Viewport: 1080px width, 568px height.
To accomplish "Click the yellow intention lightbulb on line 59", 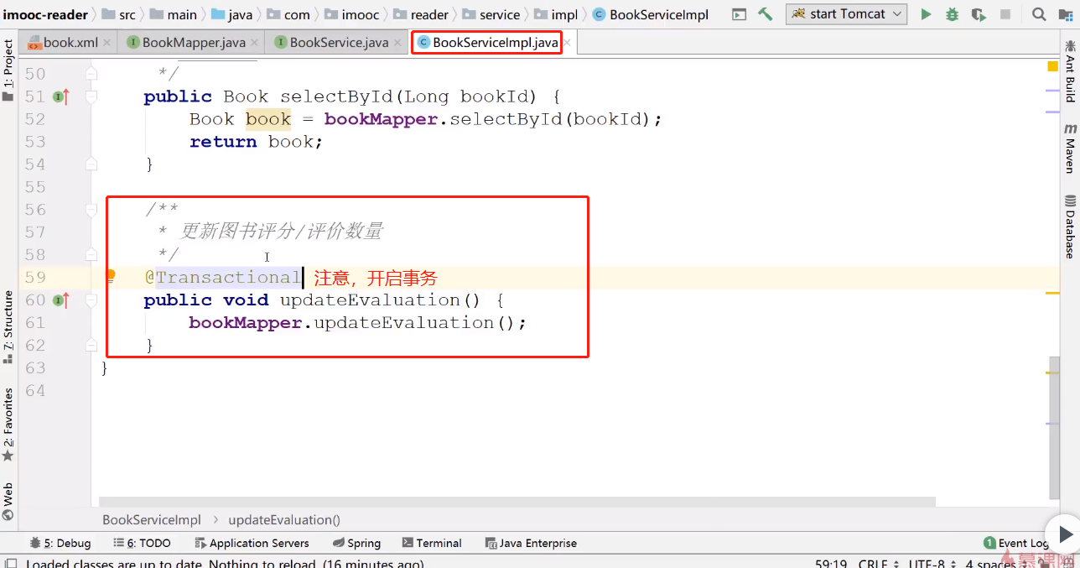I will tap(110, 275).
